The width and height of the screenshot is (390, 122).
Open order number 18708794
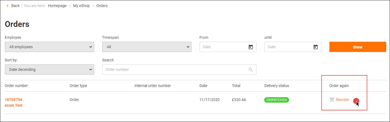(x=14, y=100)
